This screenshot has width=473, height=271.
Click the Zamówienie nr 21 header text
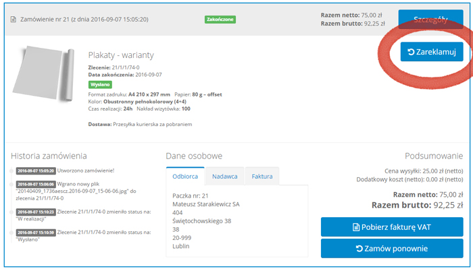[92, 20]
